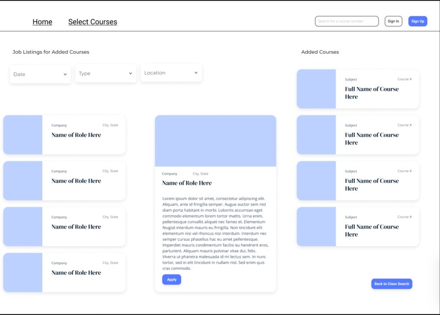Click the "Added Courses" heading
440x315 pixels.
coord(320,52)
